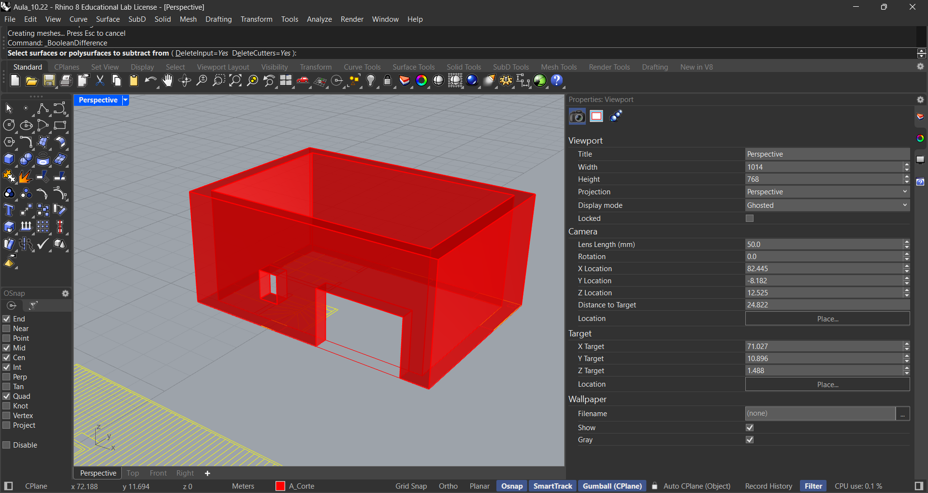Screen dimensions: 928x493
Task: Click the padlock Lock objects icon
Action: click(388, 81)
